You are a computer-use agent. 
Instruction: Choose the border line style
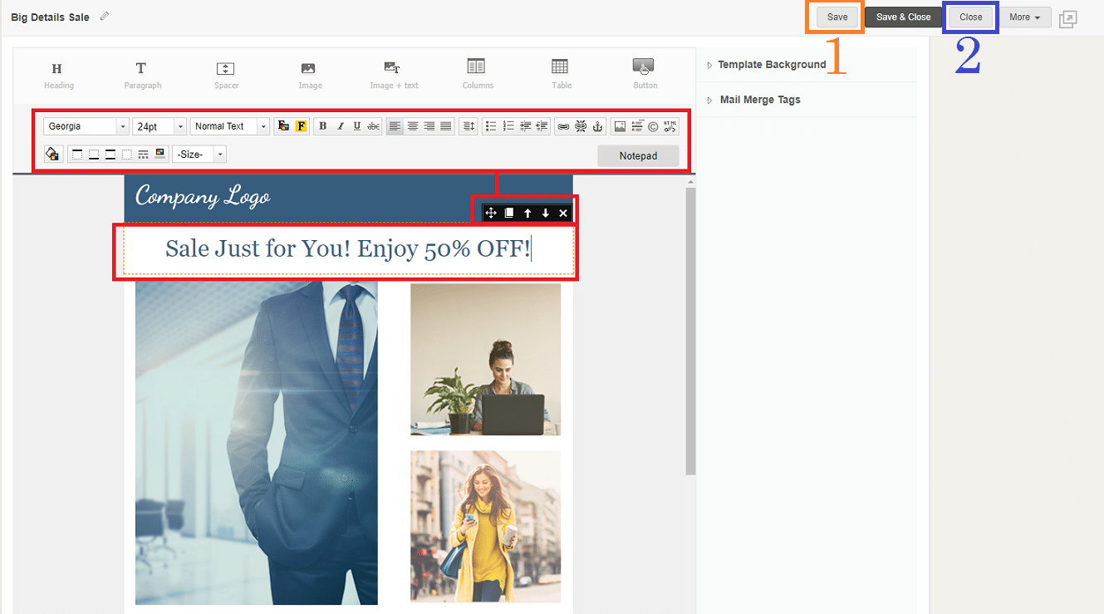pos(143,154)
